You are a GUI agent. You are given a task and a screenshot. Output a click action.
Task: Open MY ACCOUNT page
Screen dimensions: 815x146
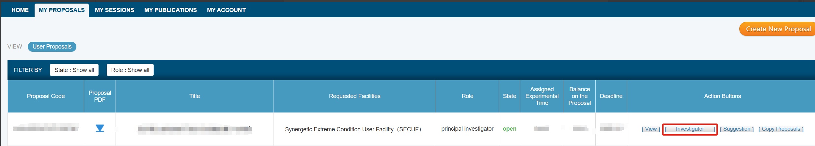(x=226, y=10)
